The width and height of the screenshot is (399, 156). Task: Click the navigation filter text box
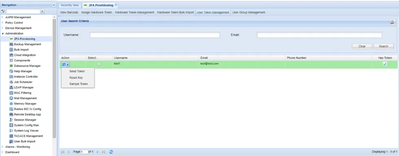coord(23,11)
